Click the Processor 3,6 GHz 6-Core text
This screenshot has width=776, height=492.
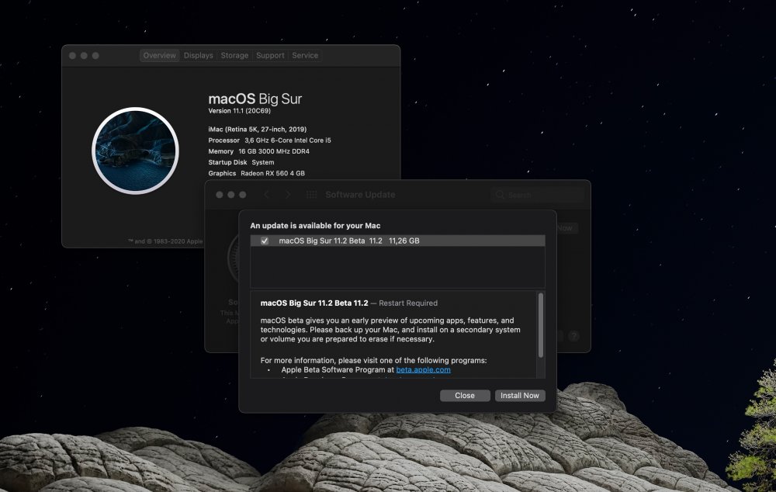[270, 140]
